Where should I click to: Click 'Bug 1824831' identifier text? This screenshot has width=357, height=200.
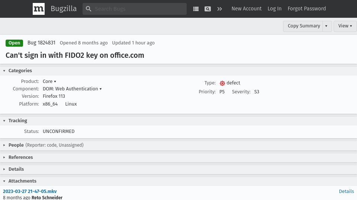(41, 43)
